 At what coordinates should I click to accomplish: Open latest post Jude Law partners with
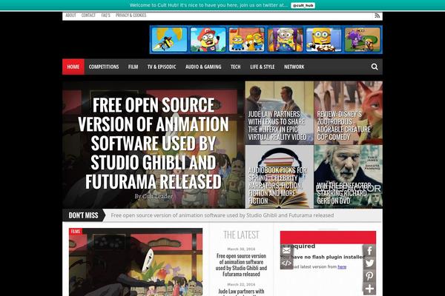coord(241,292)
